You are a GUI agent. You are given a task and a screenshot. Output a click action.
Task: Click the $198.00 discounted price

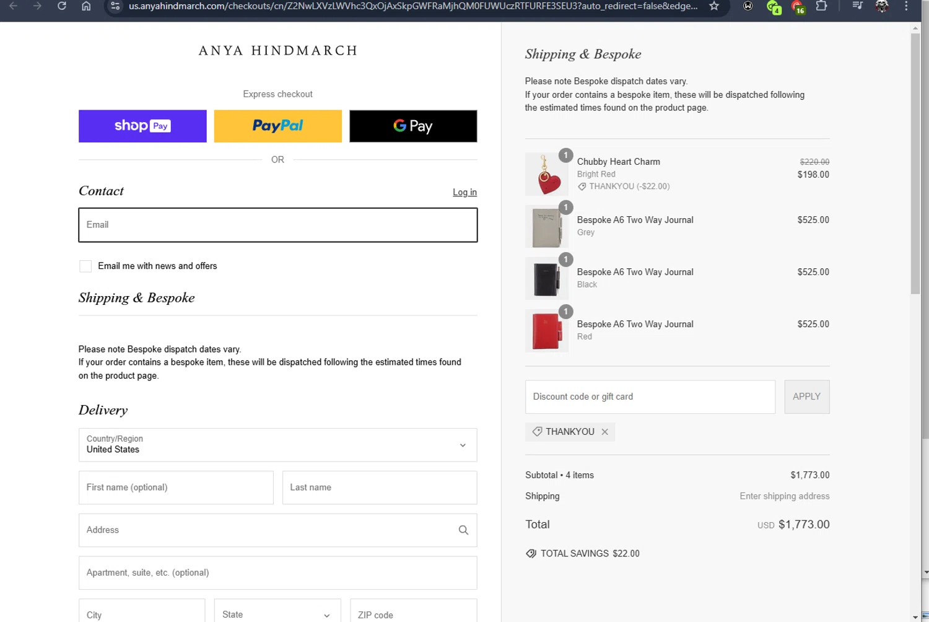pos(813,175)
